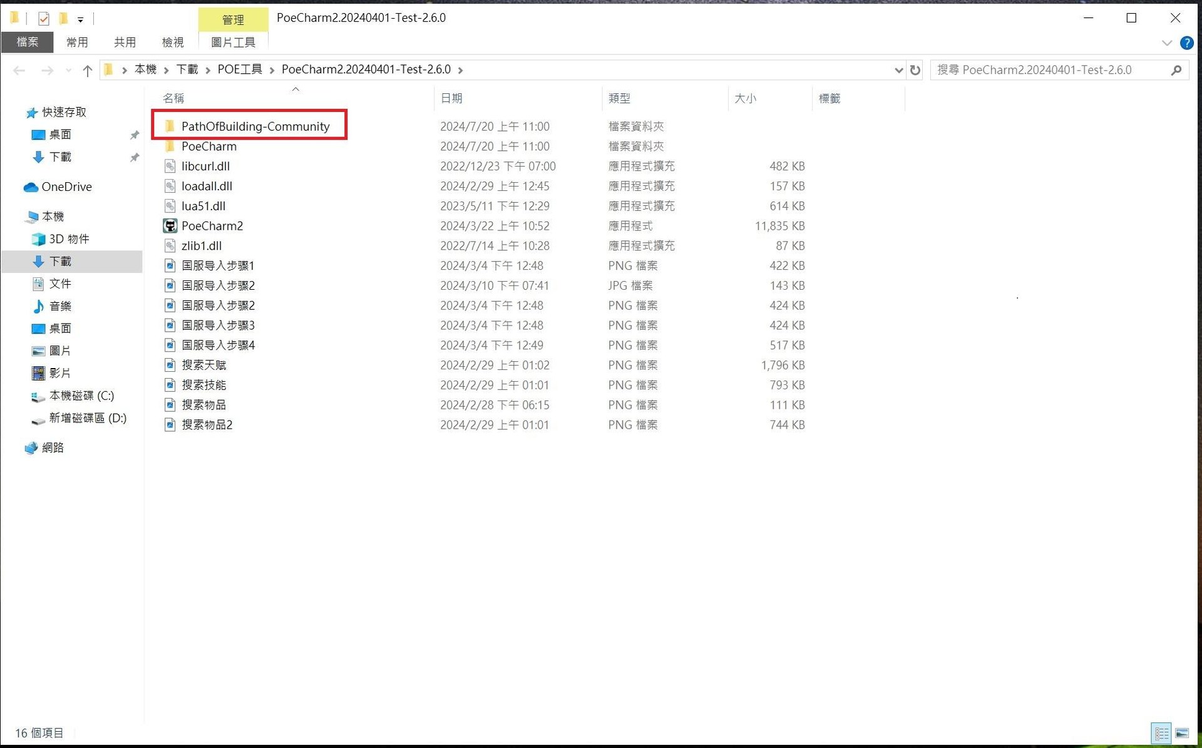This screenshot has height=748, width=1202.
Task: Expand the ribbon with the chevron
Action: coord(1167,43)
